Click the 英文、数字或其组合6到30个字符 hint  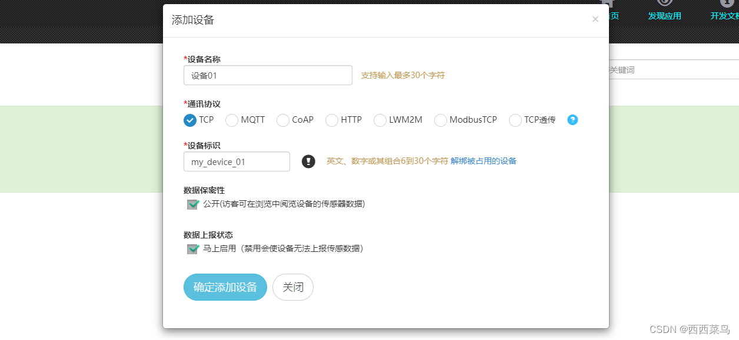point(387,161)
